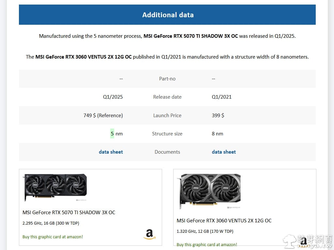Click Amazon logo in RTX 5070 TI card
Screen dimensions: 334x250
149,234
